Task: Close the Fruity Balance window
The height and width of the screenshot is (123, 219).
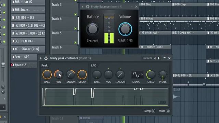Action: (136, 6)
